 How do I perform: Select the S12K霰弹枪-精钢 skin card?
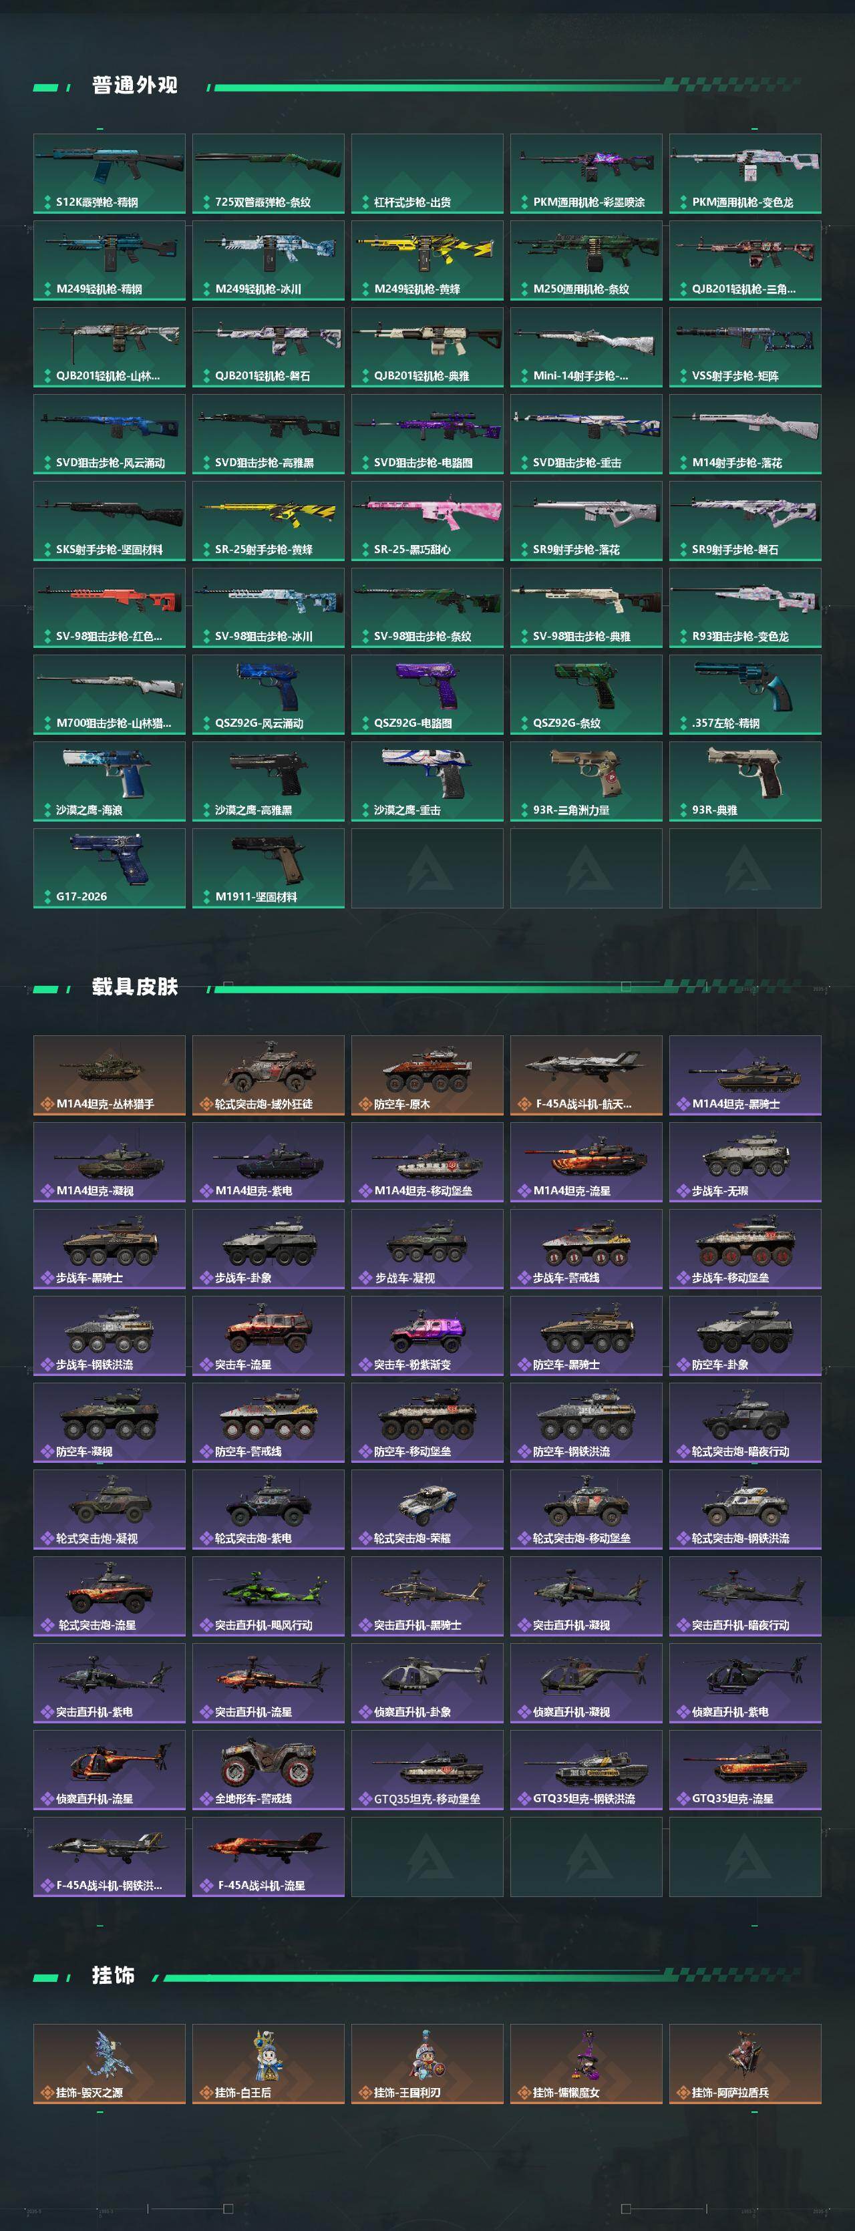click(x=109, y=173)
